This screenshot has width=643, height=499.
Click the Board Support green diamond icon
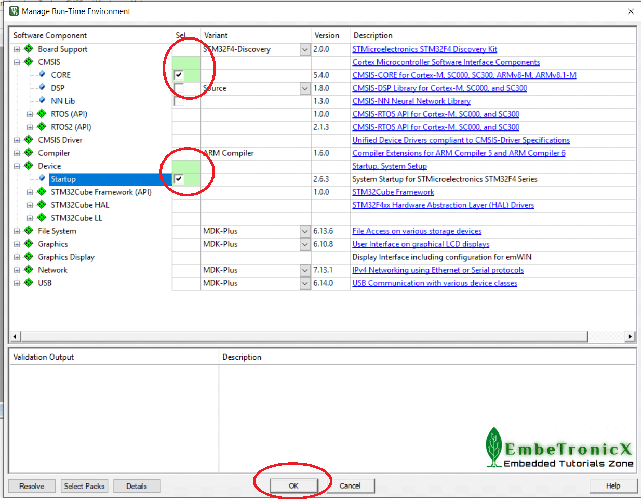29,49
